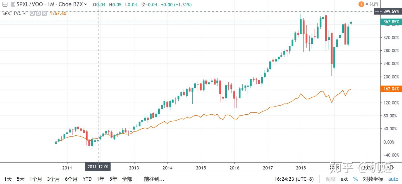The image size is (402, 184).
Task: Flag the SPXL/VOO symbol to watchlist
Action: [13, 4]
